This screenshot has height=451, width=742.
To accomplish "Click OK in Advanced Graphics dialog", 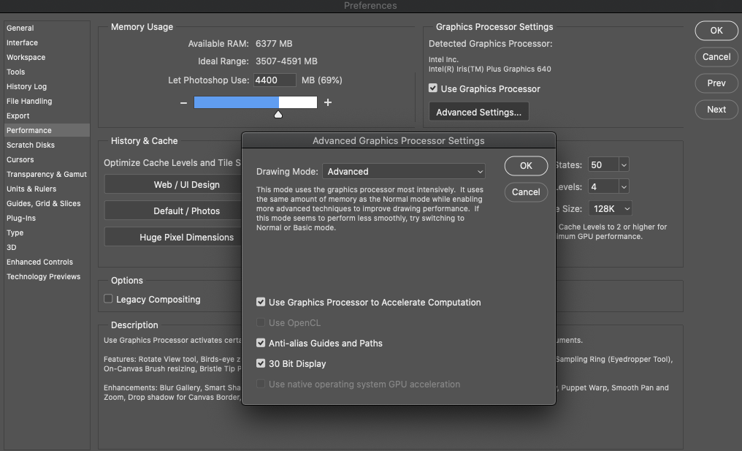I will tap(526, 166).
